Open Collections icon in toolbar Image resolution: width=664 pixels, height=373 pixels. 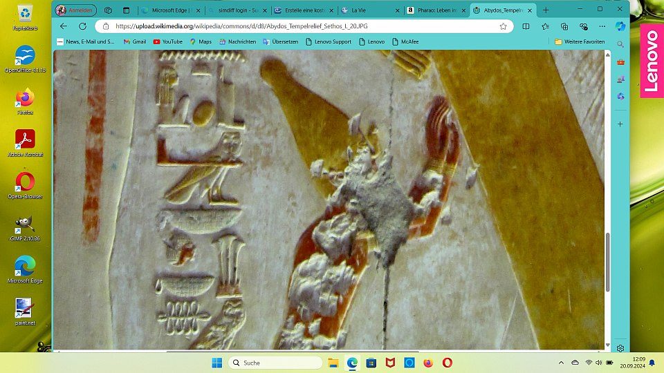point(564,26)
